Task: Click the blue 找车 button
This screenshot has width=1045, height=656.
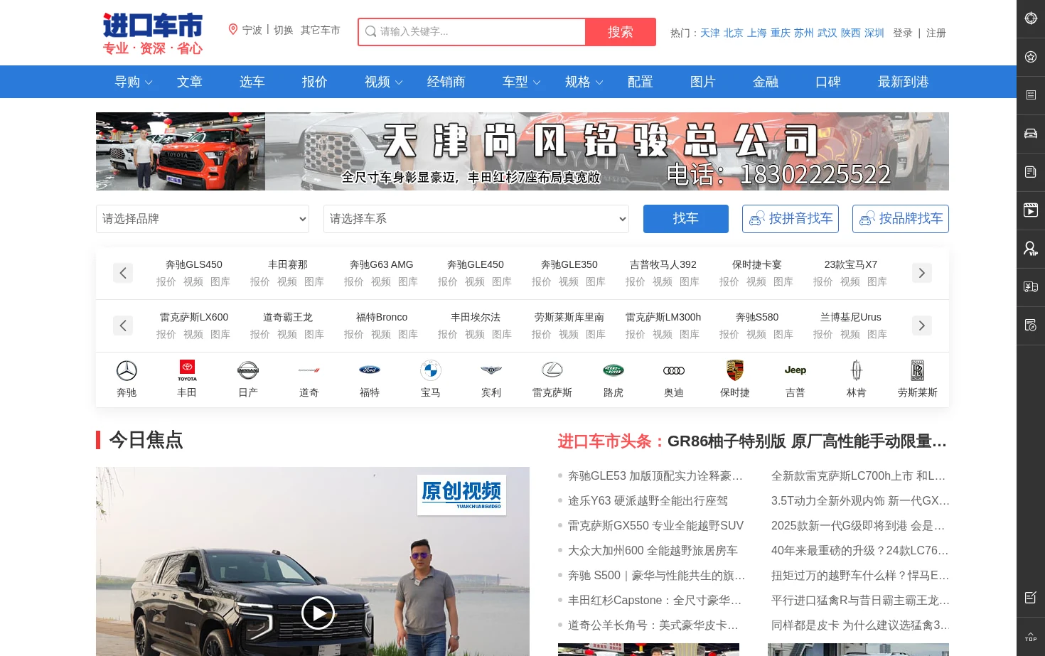Action: click(x=686, y=219)
